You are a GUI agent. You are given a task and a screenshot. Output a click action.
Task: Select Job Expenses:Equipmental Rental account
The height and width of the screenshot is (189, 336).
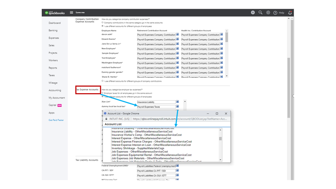tap(151, 155)
